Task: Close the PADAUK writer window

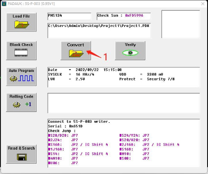Action: pos(203,4)
